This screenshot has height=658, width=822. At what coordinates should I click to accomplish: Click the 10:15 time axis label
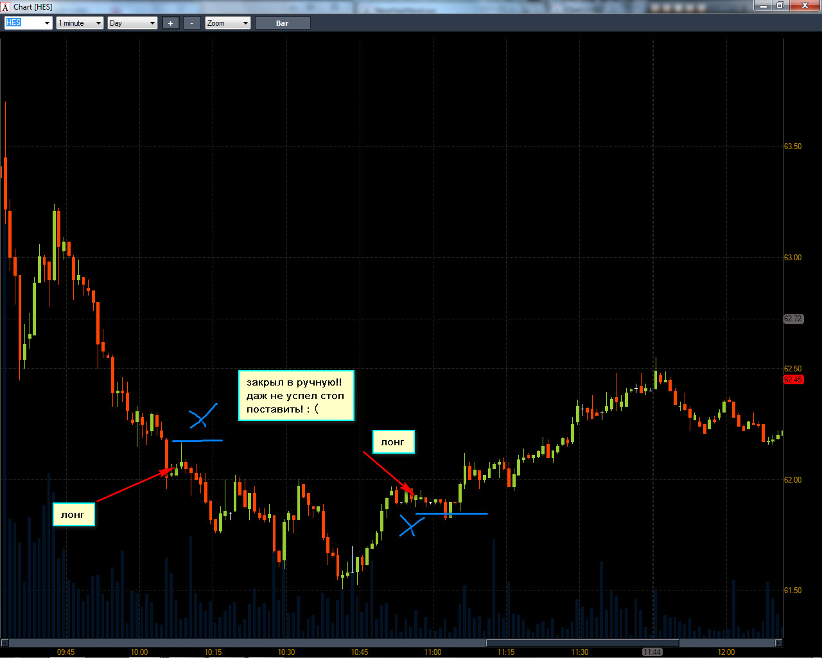click(213, 652)
